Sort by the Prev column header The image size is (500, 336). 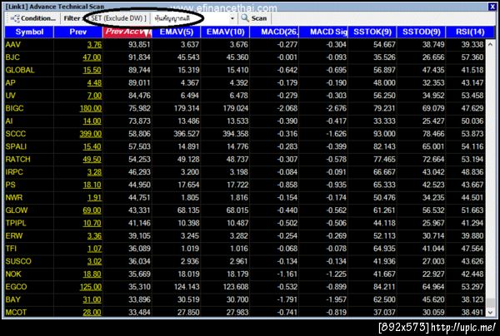(x=78, y=32)
